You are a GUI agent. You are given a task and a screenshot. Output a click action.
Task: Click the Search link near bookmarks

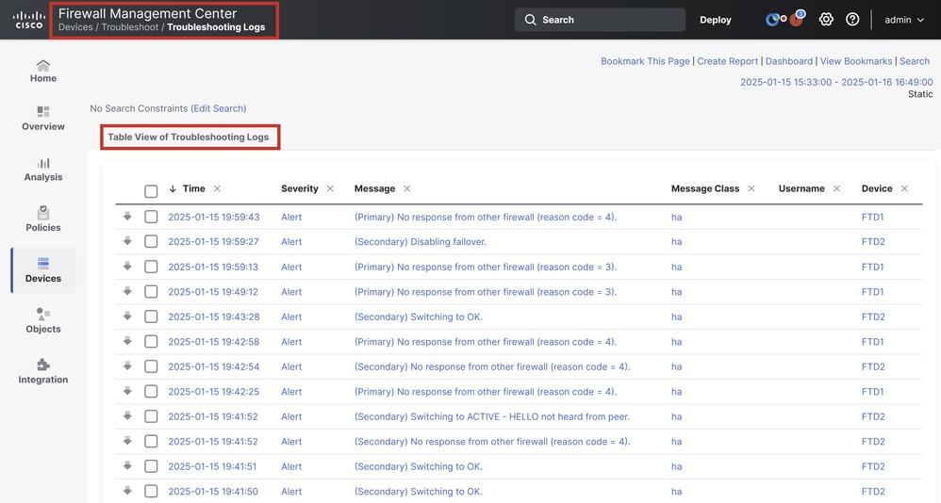click(x=915, y=61)
